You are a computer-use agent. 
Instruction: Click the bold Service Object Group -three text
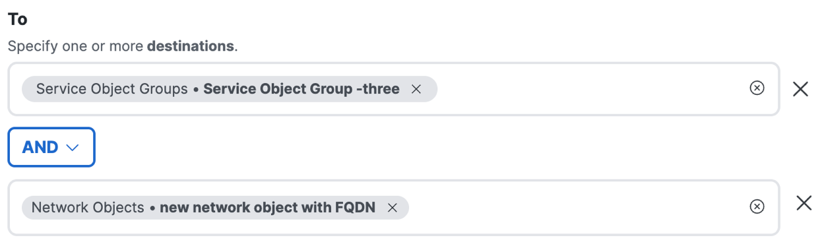click(x=301, y=89)
